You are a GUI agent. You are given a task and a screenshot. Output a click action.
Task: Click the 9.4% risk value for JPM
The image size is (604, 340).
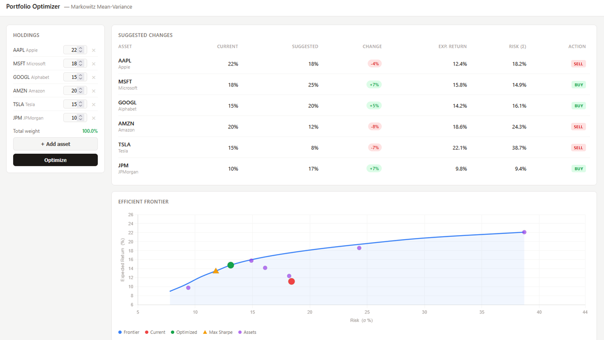click(520, 169)
